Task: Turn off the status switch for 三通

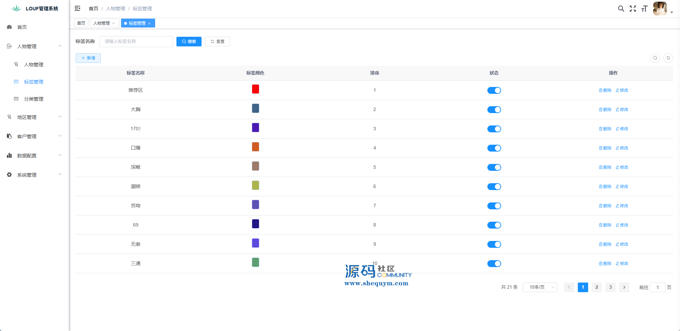Action: coord(494,264)
